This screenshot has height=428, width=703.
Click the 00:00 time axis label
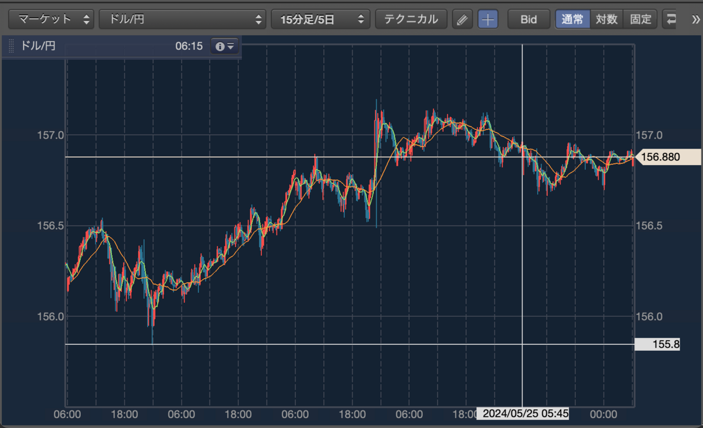coord(603,414)
